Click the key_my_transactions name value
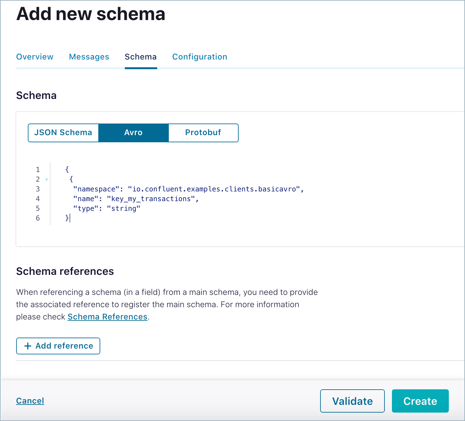Screen dimensions: 465x421 (151, 199)
